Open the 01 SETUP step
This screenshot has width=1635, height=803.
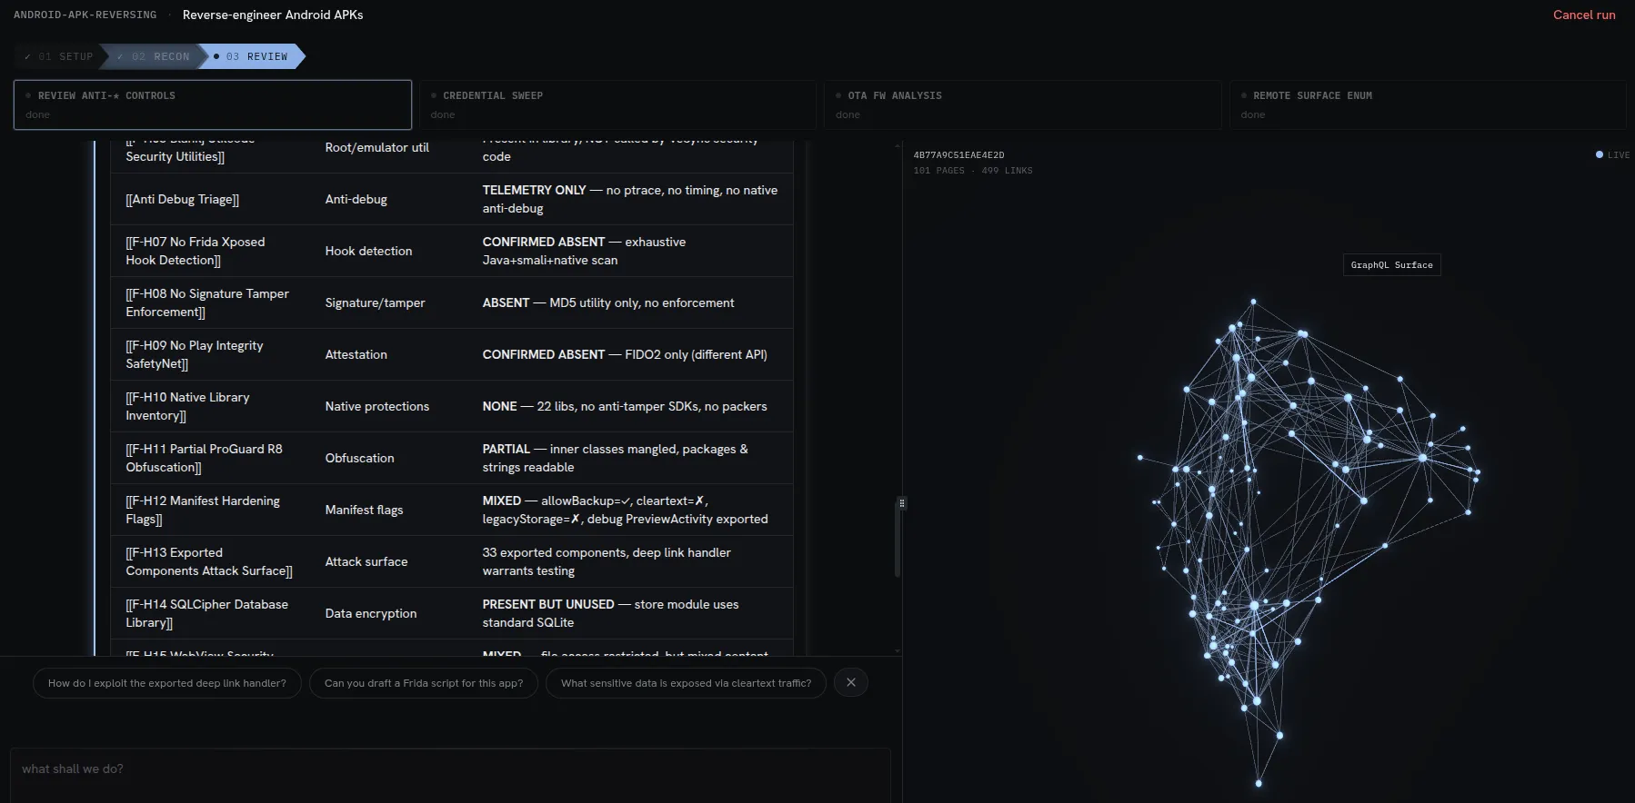coord(58,56)
